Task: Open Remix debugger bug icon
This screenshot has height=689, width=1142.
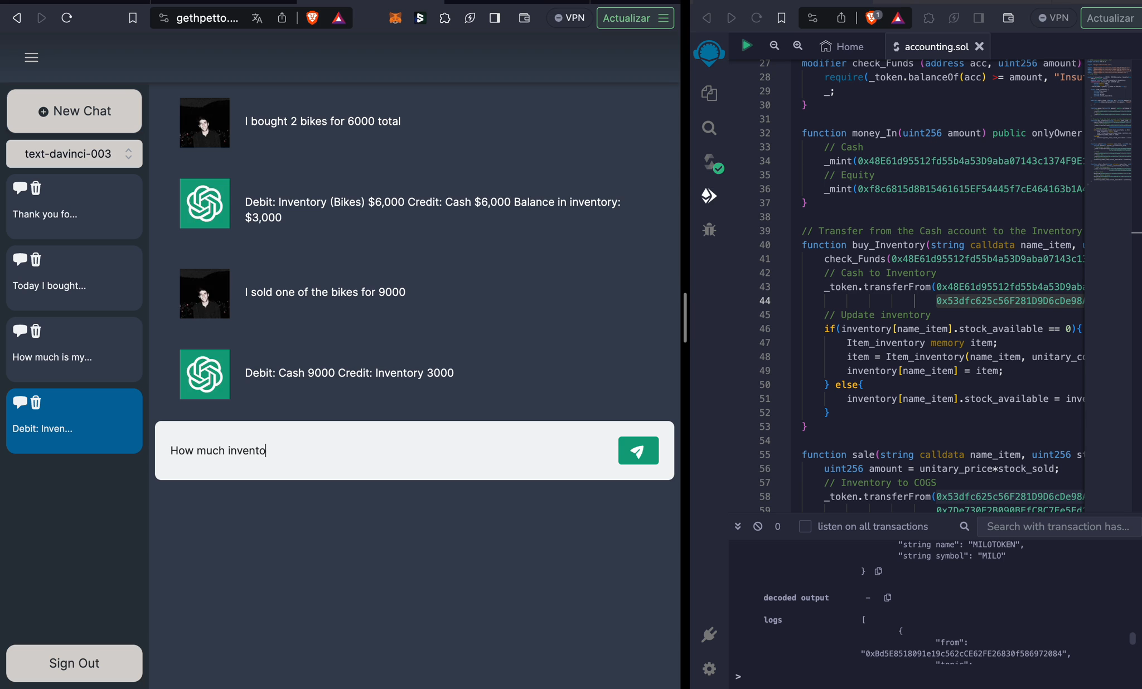Action: coord(709,229)
